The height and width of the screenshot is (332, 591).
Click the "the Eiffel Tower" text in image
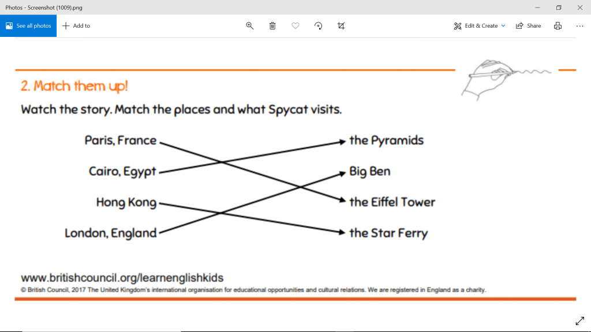pyautogui.click(x=392, y=202)
